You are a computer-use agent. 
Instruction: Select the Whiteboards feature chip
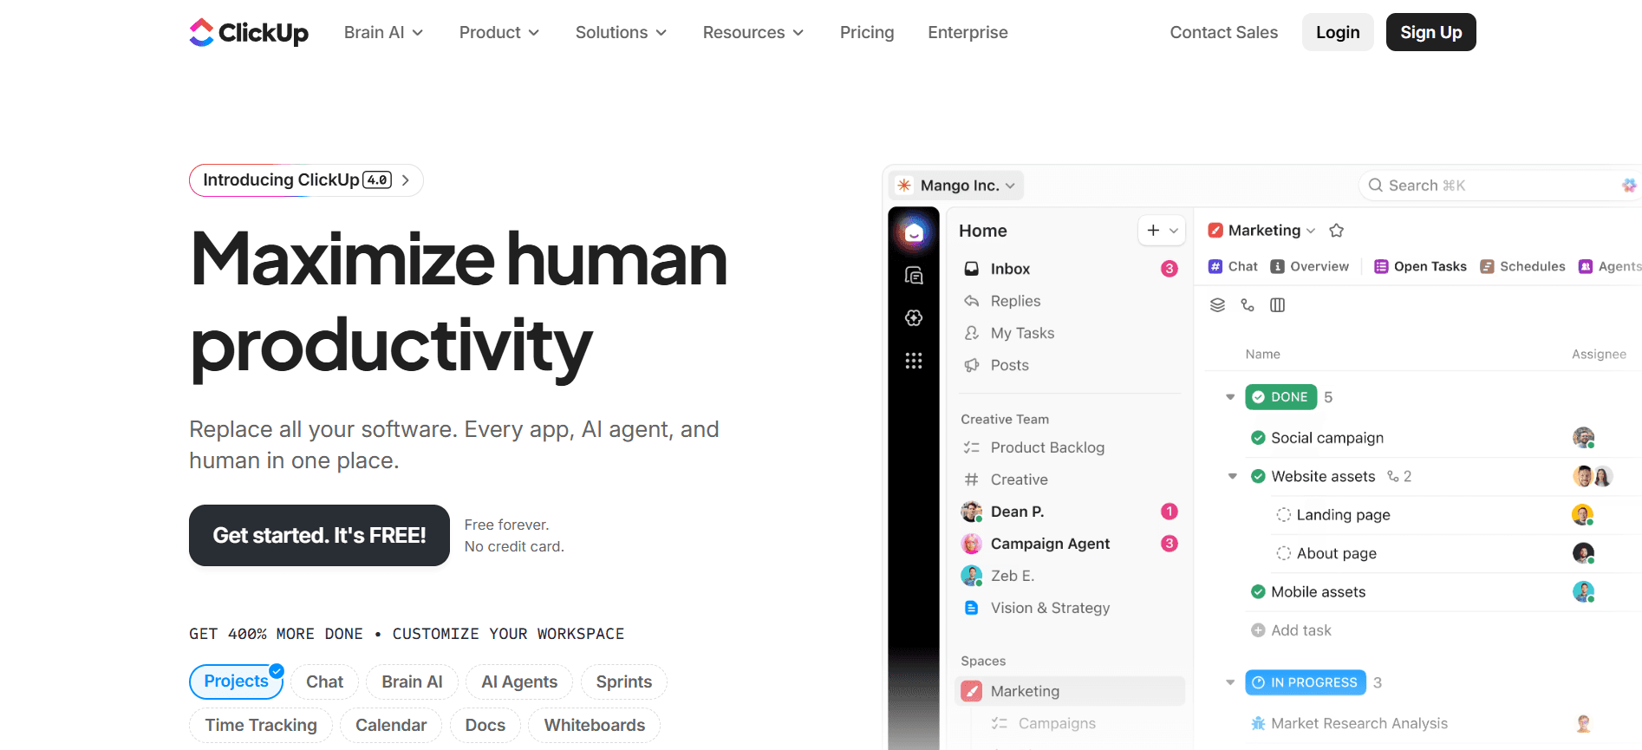click(x=594, y=726)
